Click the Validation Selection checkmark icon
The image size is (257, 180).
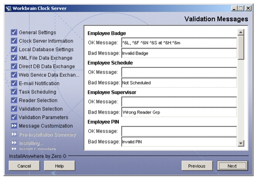point(14,109)
